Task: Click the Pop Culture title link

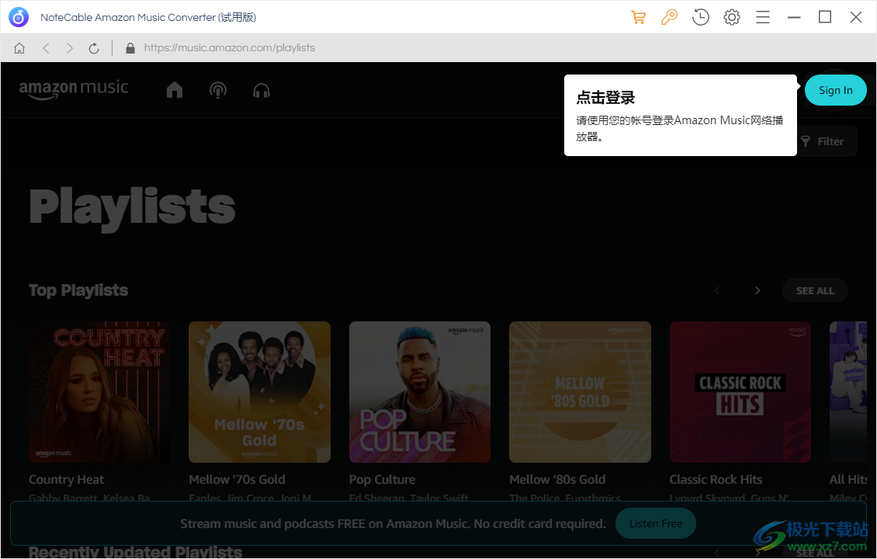Action: tap(382, 480)
